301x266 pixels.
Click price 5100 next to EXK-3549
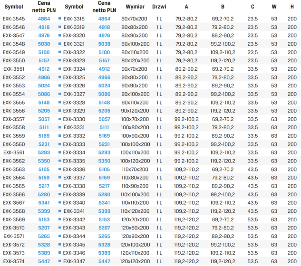click(x=44, y=52)
